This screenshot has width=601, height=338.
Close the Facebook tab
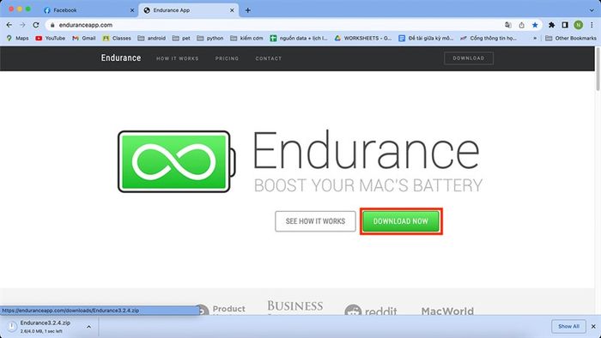tap(132, 10)
